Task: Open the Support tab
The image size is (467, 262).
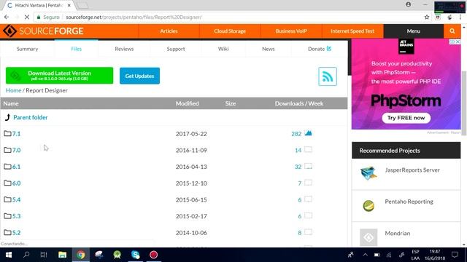Action: pos(176,49)
